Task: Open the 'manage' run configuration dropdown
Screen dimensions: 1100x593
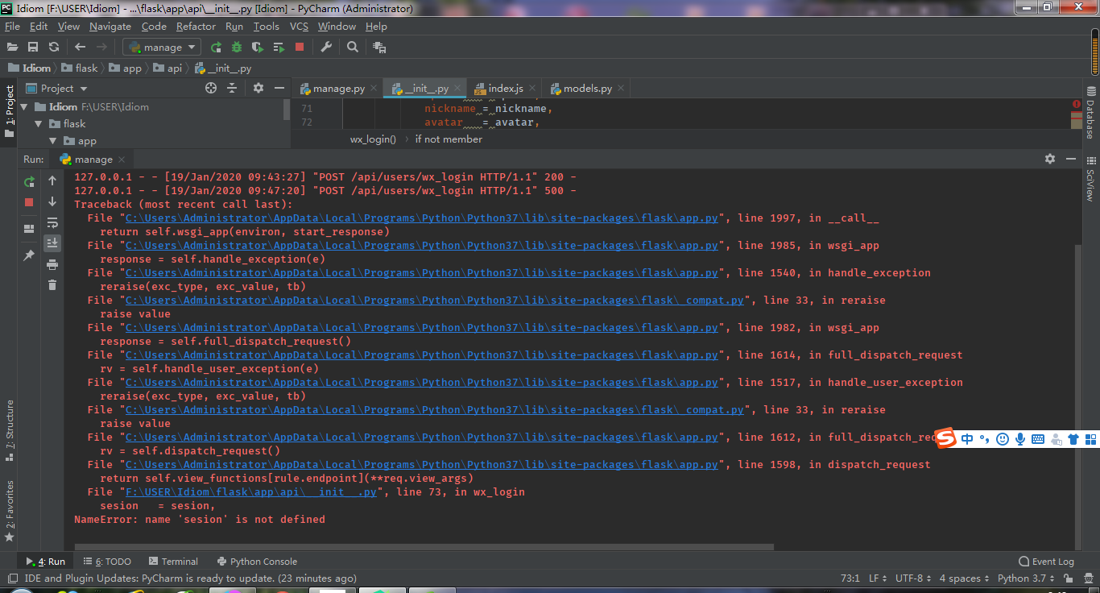Action: coord(161,48)
